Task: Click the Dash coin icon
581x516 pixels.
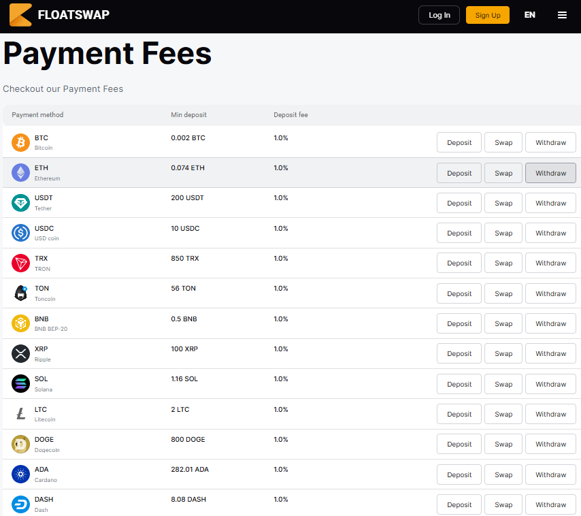Action: tap(20, 504)
